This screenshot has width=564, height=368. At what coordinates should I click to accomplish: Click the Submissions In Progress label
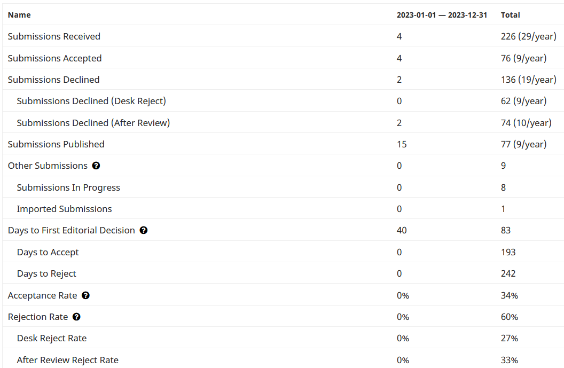[x=68, y=187]
